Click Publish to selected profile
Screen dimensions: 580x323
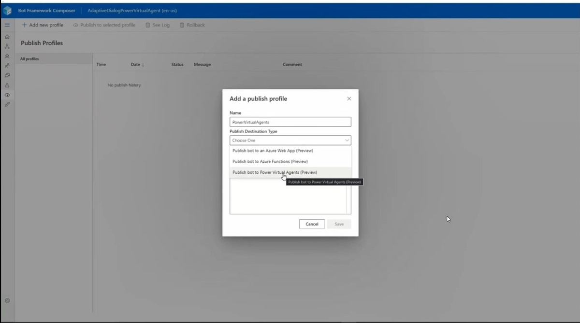(104, 25)
